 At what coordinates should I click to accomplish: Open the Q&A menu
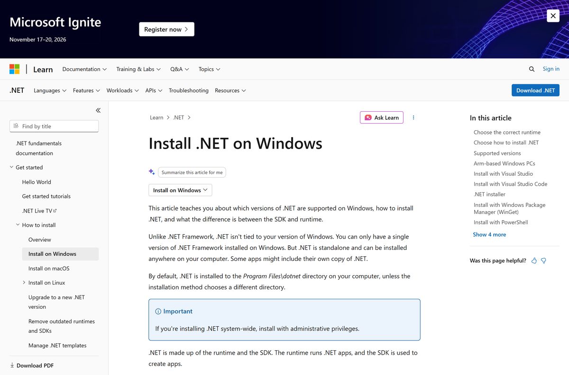point(180,69)
